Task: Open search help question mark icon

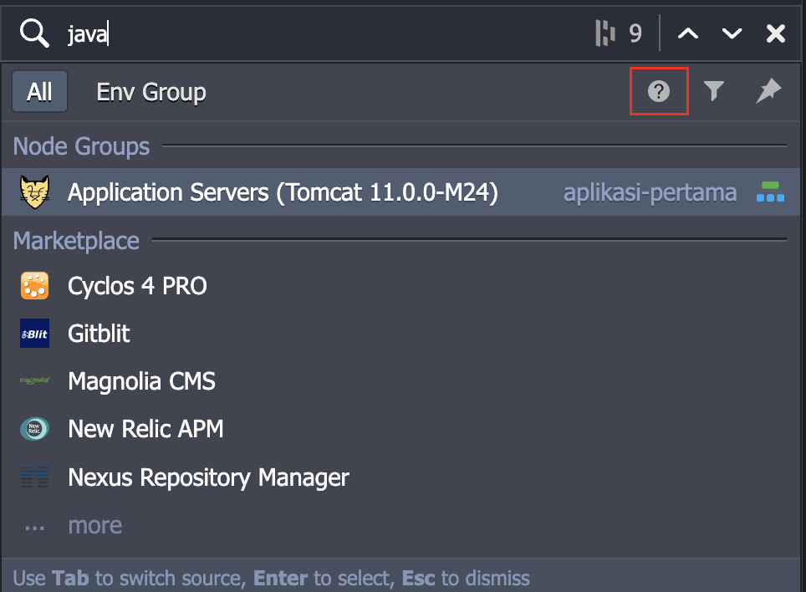Action: 659,91
